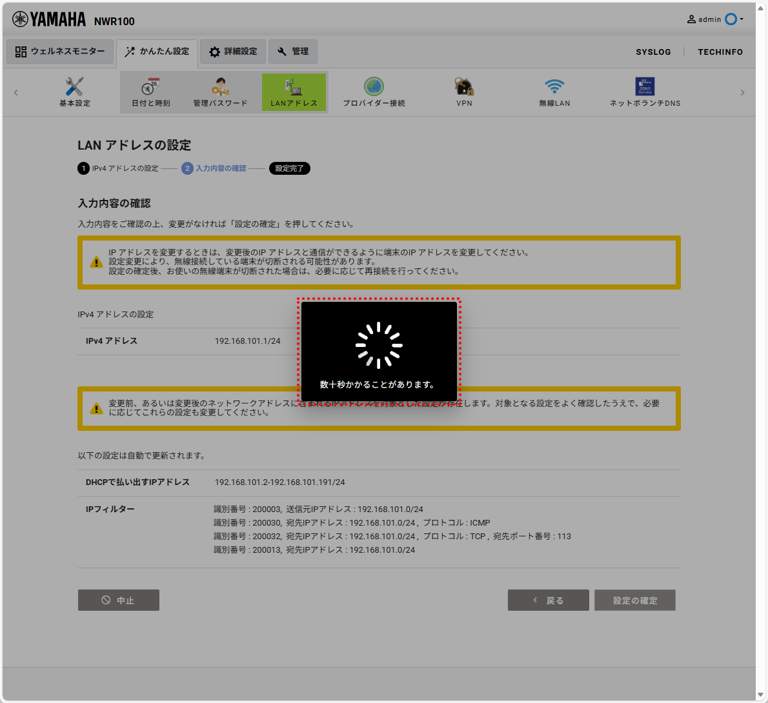Click the 設定完了 step badge
768x703 pixels.
pyautogui.click(x=290, y=168)
